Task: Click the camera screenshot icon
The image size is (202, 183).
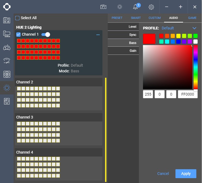Action: pos(103,7)
